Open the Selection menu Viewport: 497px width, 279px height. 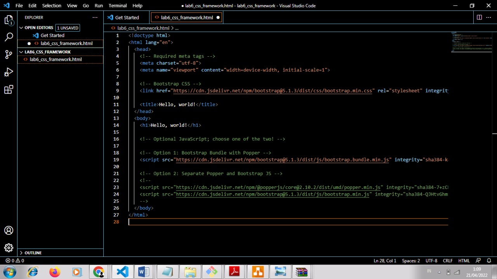click(52, 5)
